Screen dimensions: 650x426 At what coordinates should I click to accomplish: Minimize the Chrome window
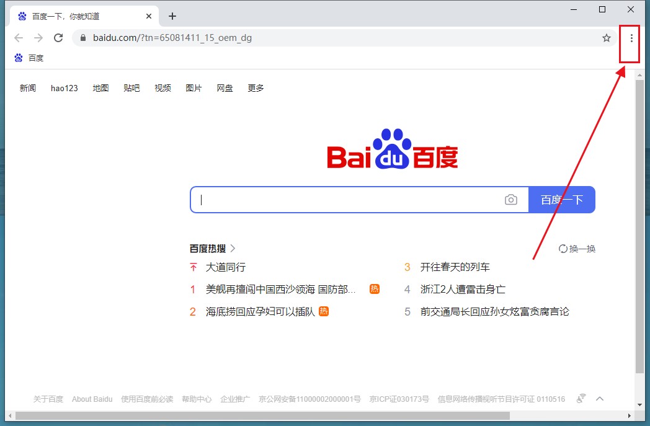coord(574,9)
